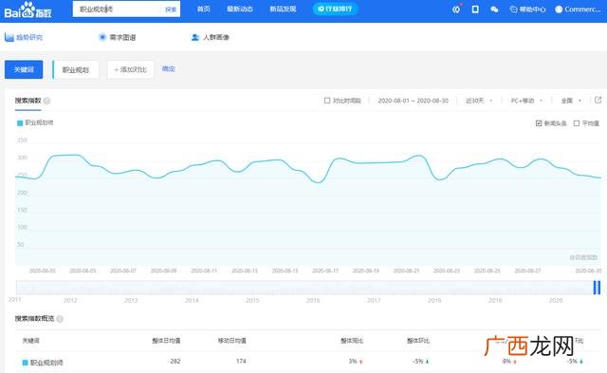Uncheck the 新闻头条 checkbox
607x373 pixels.
click(539, 123)
